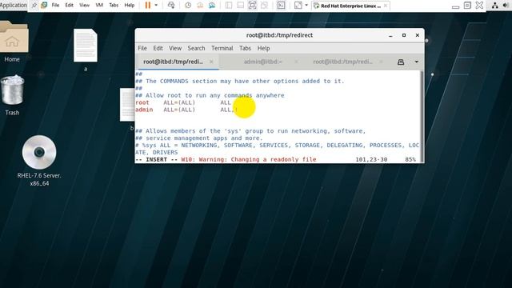Open the VMware File menu
Image resolution: width=512 pixels, height=288 pixels.
[x=55, y=6]
